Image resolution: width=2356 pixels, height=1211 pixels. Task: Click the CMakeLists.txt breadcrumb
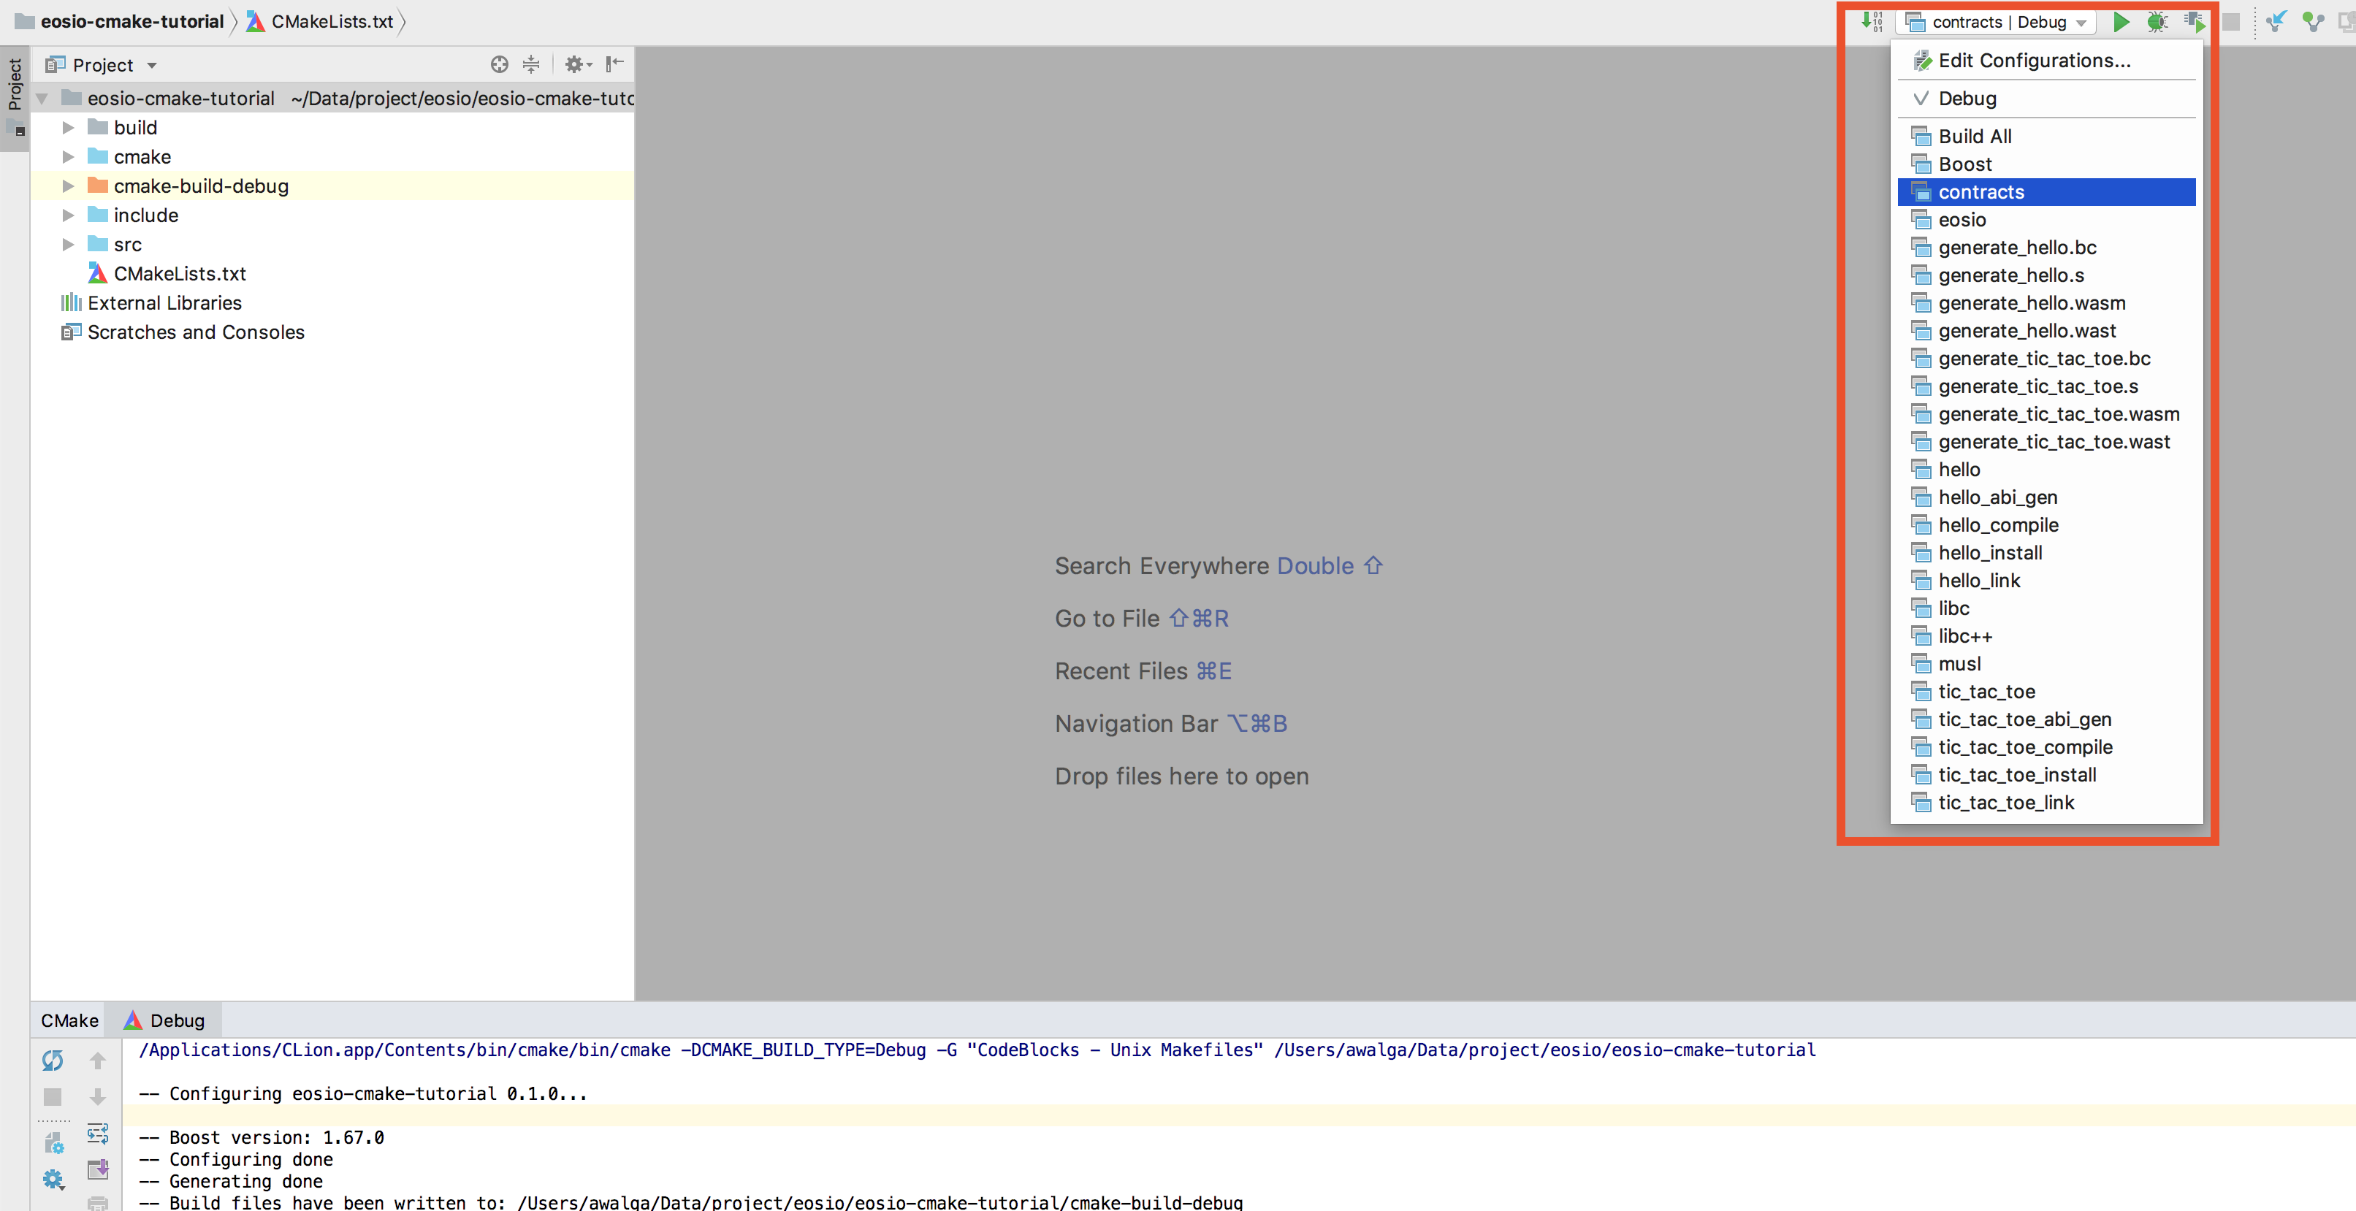(x=331, y=21)
